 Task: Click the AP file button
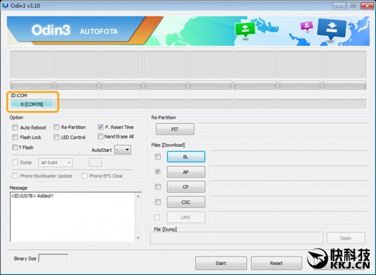tap(186, 172)
